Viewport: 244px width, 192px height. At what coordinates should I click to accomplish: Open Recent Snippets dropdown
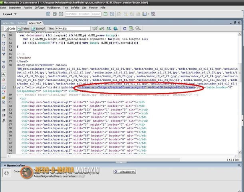point(4,102)
